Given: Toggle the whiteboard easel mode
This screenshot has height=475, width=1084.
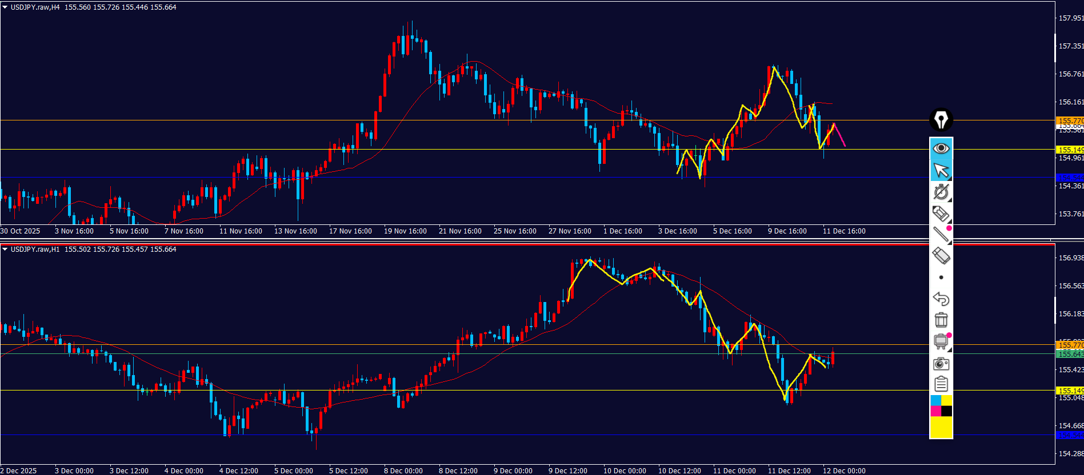Looking at the screenshot, I should point(941,341).
